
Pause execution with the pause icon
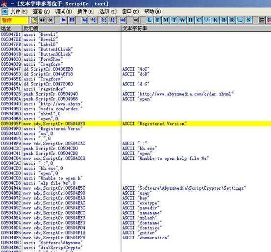pyautogui.click(x=72, y=20)
